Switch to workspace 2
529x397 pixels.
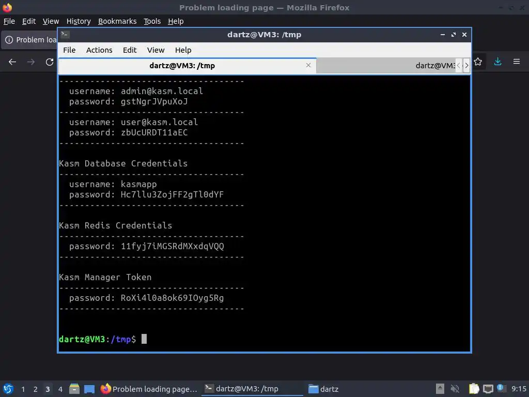(x=36, y=389)
